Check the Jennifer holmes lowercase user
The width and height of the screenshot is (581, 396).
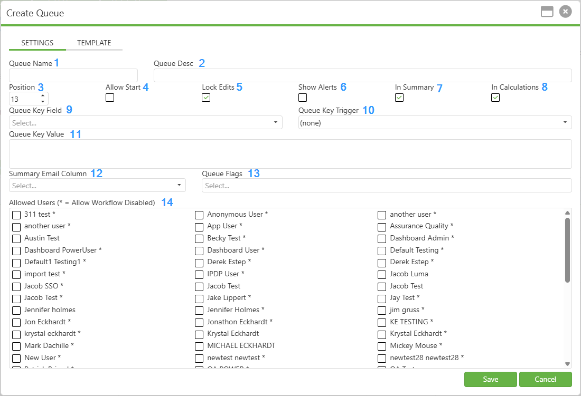tap(16, 310)
